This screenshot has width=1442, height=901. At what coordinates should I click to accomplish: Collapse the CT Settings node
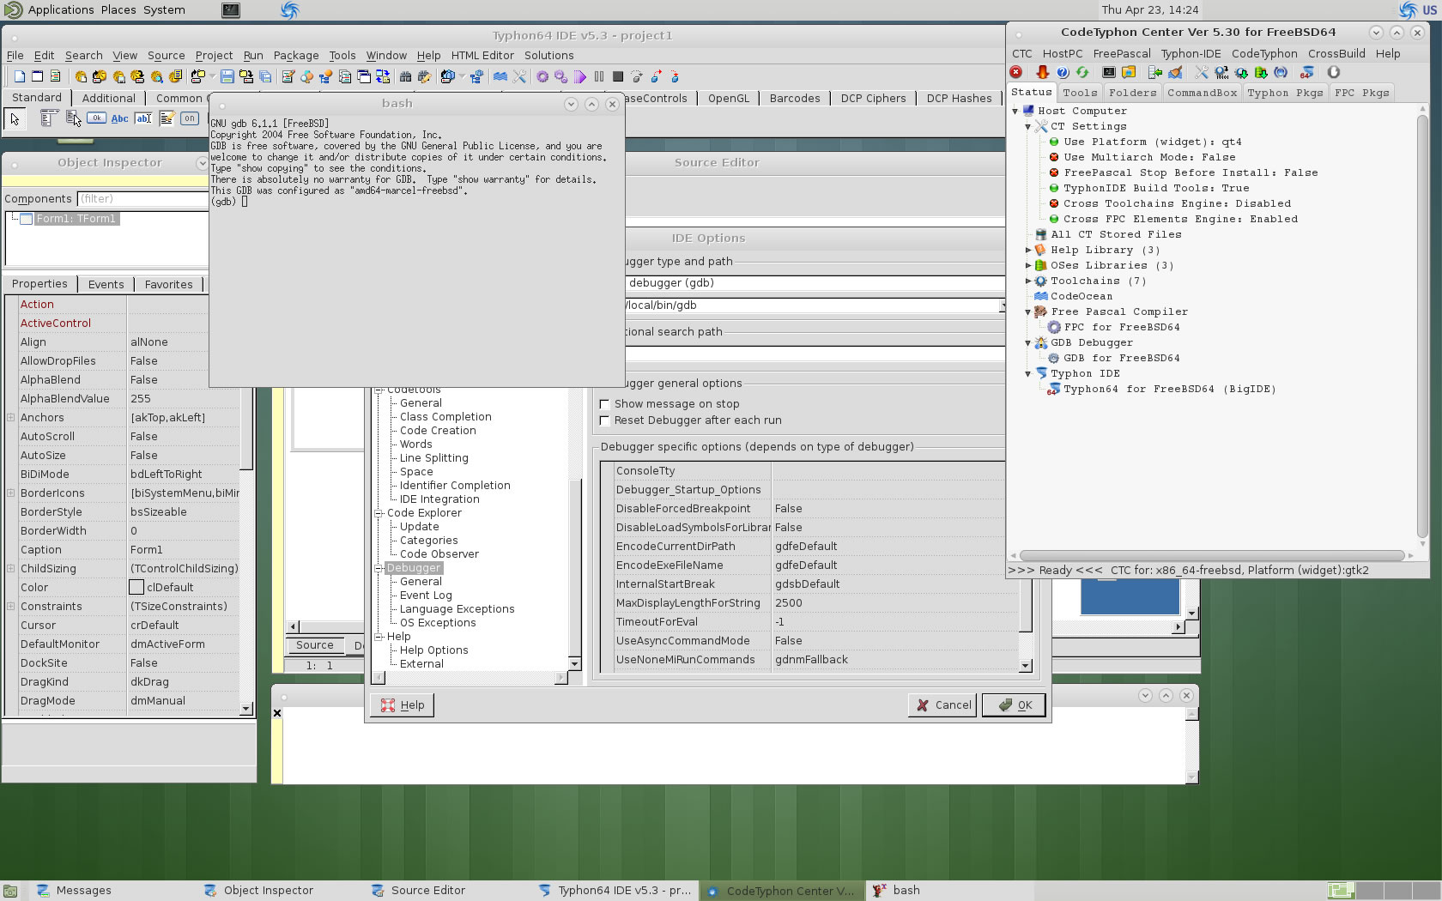[x=1027, y=126]
